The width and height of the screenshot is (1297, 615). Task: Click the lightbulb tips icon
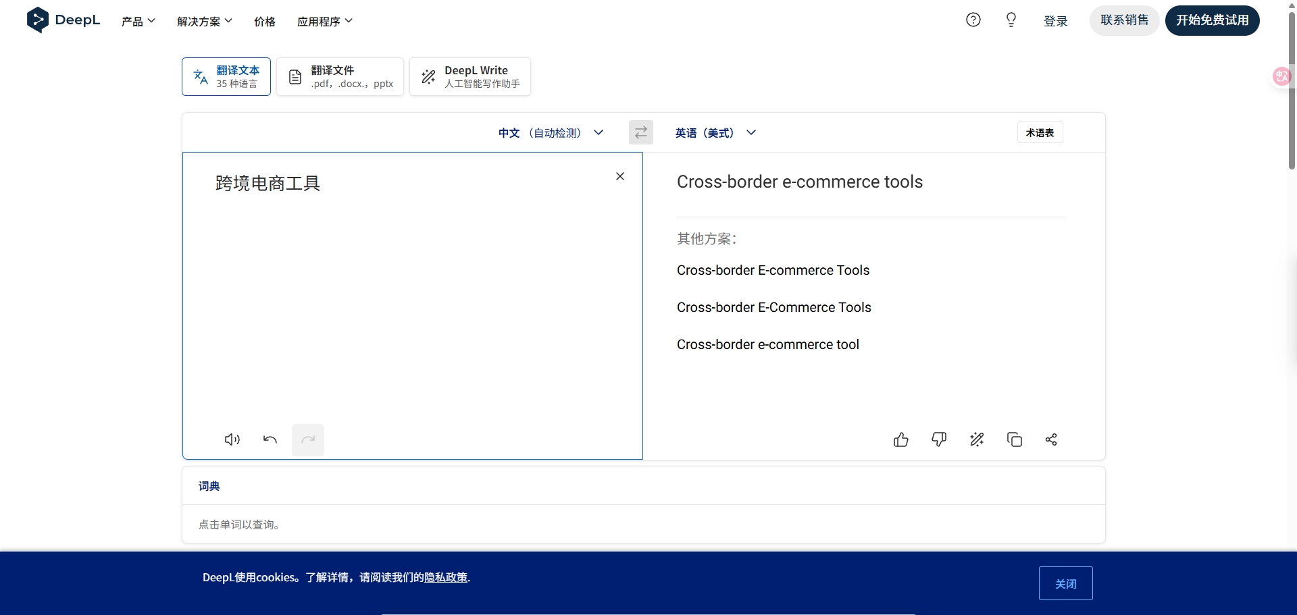1011,20
